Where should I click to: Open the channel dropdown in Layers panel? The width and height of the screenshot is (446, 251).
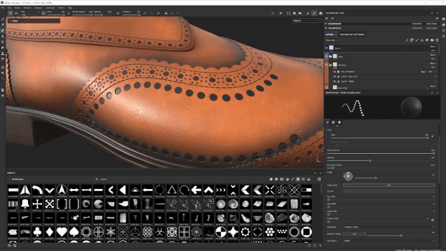tap(332, 40)
